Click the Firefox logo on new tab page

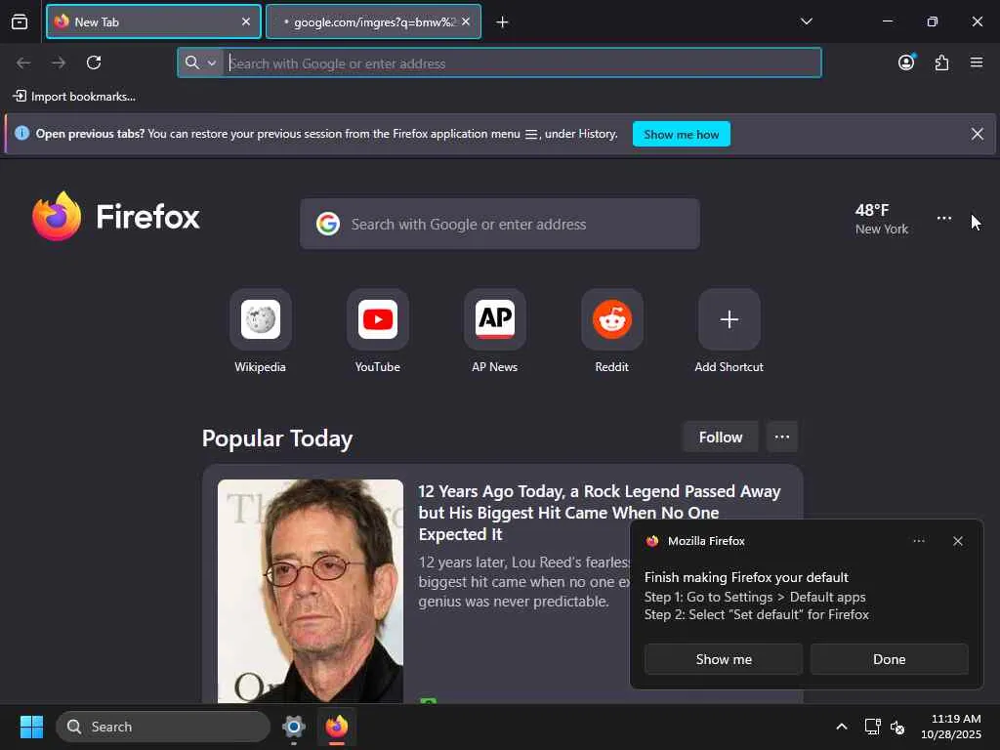tap(116, 216)
